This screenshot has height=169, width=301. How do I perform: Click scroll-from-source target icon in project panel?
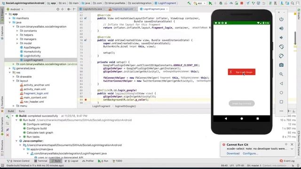tap(58, 9)
